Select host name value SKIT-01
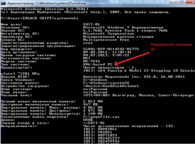The image size is (195, 144). click(x=91, y=24)
